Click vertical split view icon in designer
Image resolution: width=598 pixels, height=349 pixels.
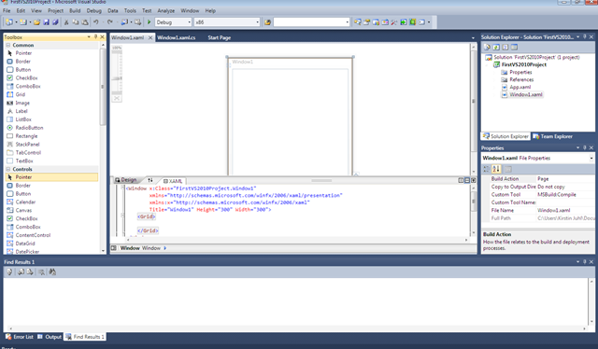coord(461,181)
